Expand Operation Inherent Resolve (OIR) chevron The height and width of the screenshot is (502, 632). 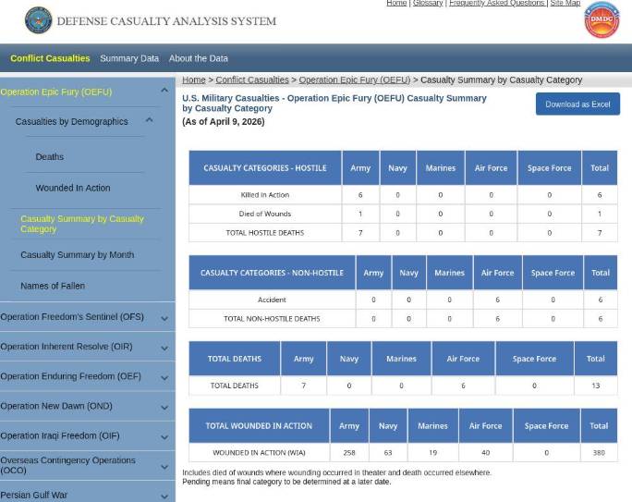(164, 348)
